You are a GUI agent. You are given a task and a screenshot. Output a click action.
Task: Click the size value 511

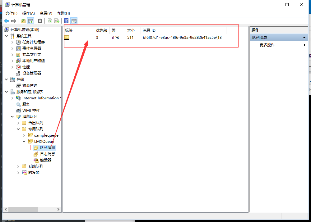tap(130, 38)
